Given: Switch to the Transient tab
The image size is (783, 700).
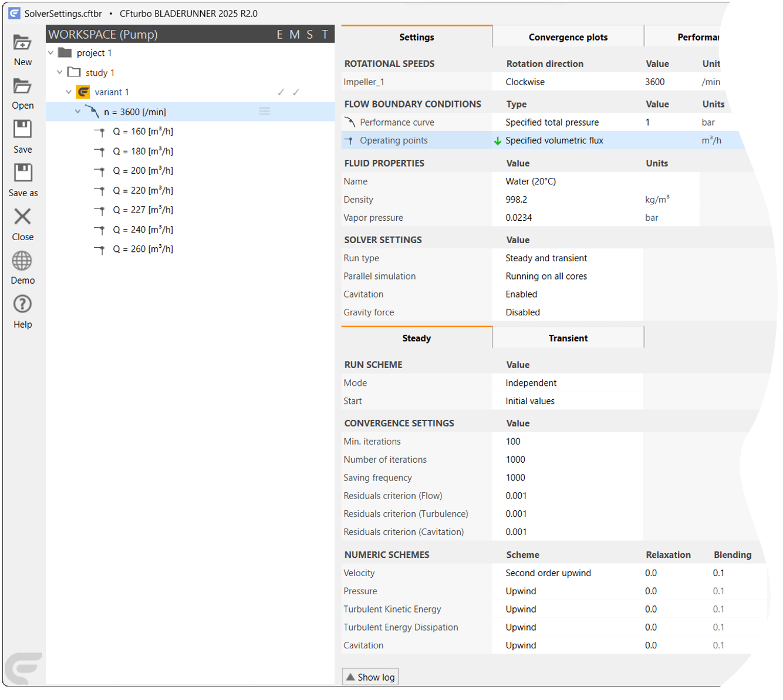Looking at the screenshot, I should 568,338.
